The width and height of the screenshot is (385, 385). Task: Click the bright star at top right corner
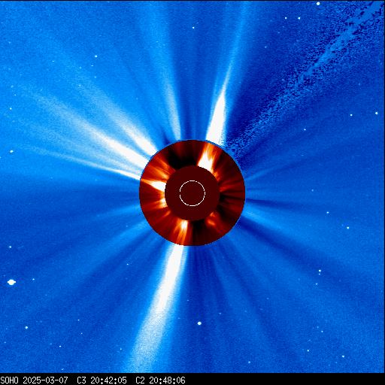tap(318, 4)
